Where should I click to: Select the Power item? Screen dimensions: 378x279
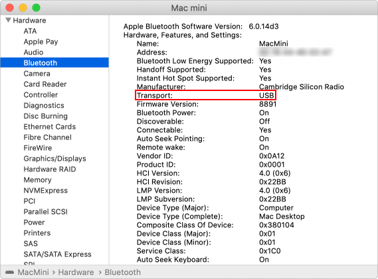point(34,223)
